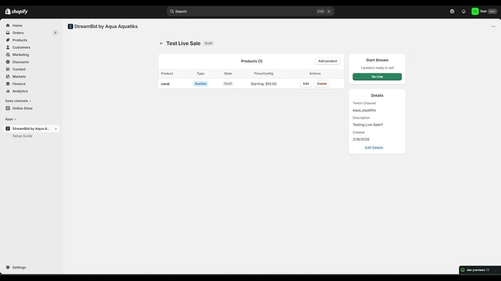501x281 pixels.
Task: Click the Auction type badge
Action: [x=200, y=84]
